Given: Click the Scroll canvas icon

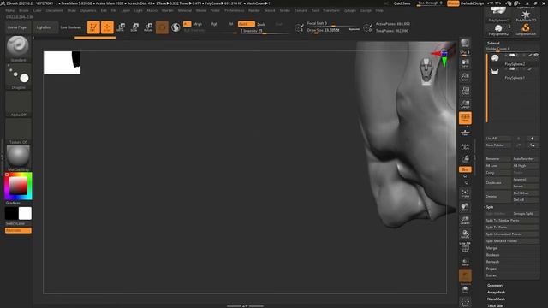Looking at the screenshot, I should coord(465,63).
